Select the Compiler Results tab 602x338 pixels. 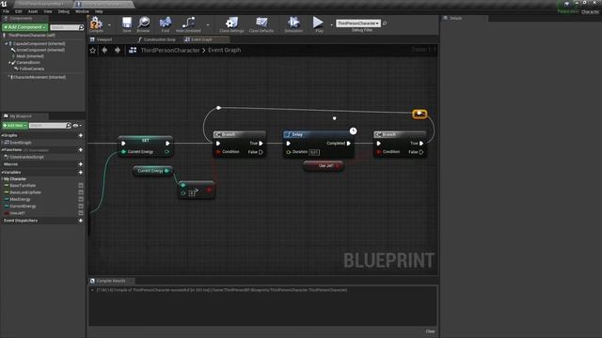coord(111,281)
